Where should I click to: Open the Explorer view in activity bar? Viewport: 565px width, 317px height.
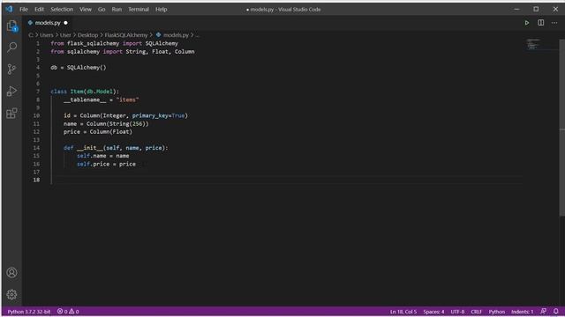point(11,26)
